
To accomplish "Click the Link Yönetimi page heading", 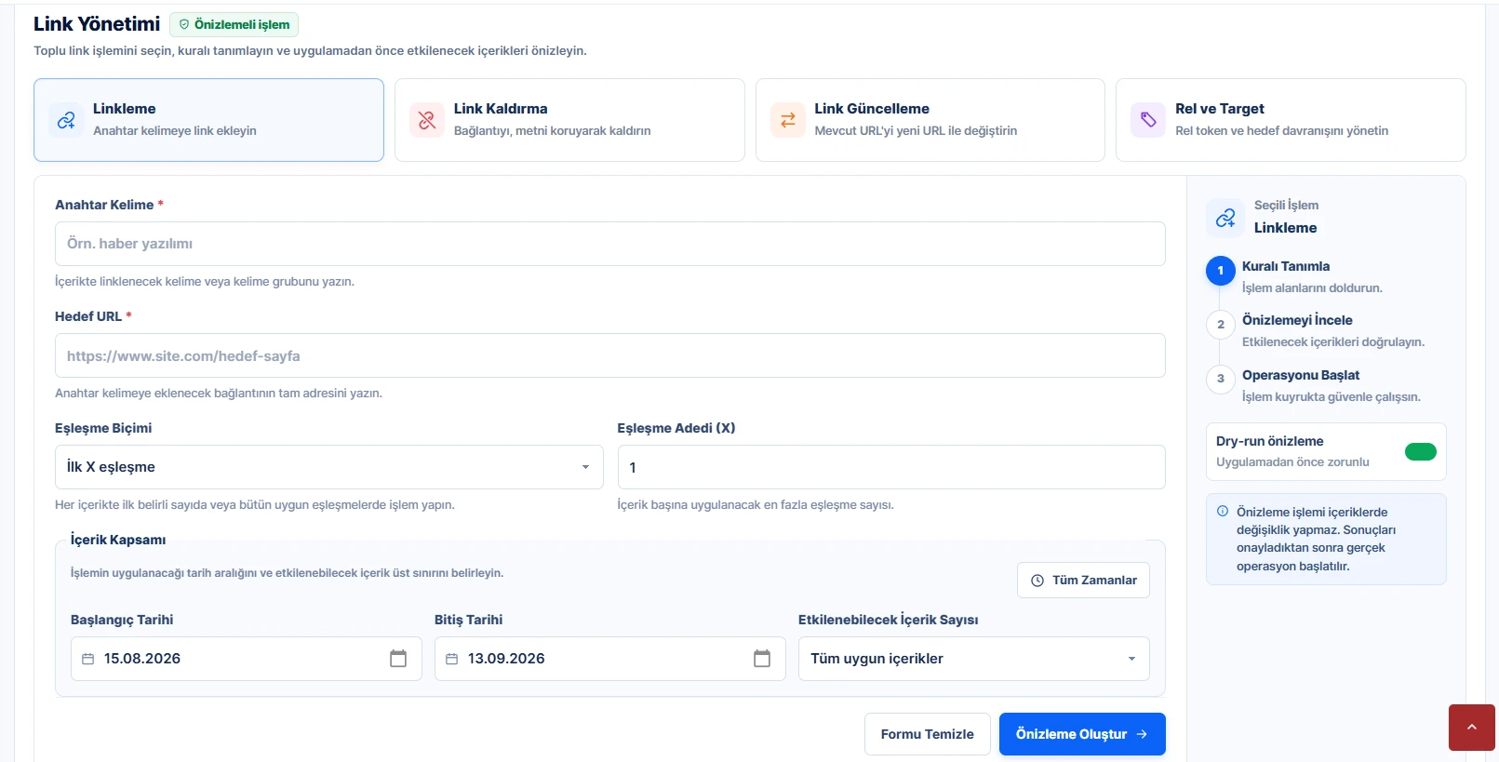I will coord(97,24).
